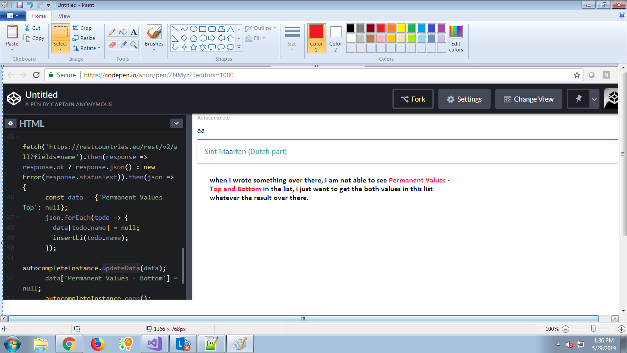Select the Text tool
This screenshot has width=627, height=353.
pos(133,32)
